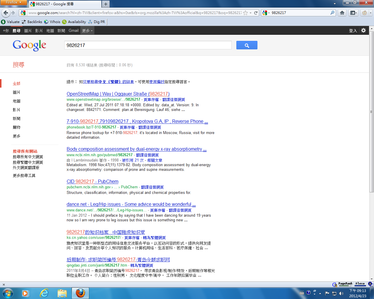Screen dimensions: 374x299
Task: Choose 搜尋繁體中文網頁 in sidebar
Action: pyautogui.click(x=28, y=162)
